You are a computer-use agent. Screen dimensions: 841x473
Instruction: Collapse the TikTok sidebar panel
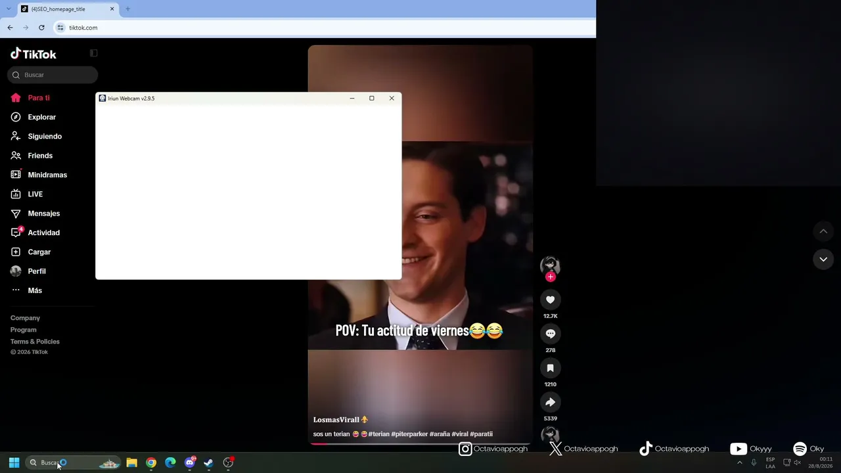pos(93,53)
